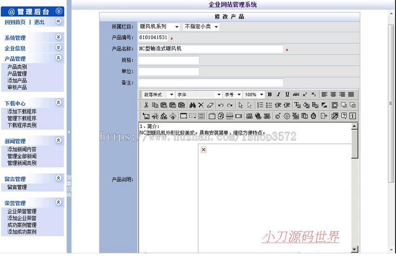Insert bulleted list
The height and width of the screenshot is (271, 396).
(269, 105)
